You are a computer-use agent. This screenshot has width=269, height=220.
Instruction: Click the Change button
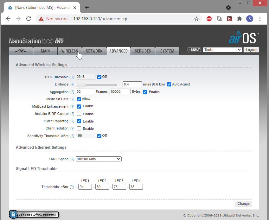pyautogui.click(x=243, y=204)
